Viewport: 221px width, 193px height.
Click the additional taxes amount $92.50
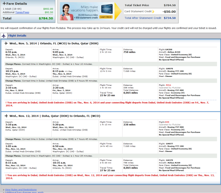point(49,12)
